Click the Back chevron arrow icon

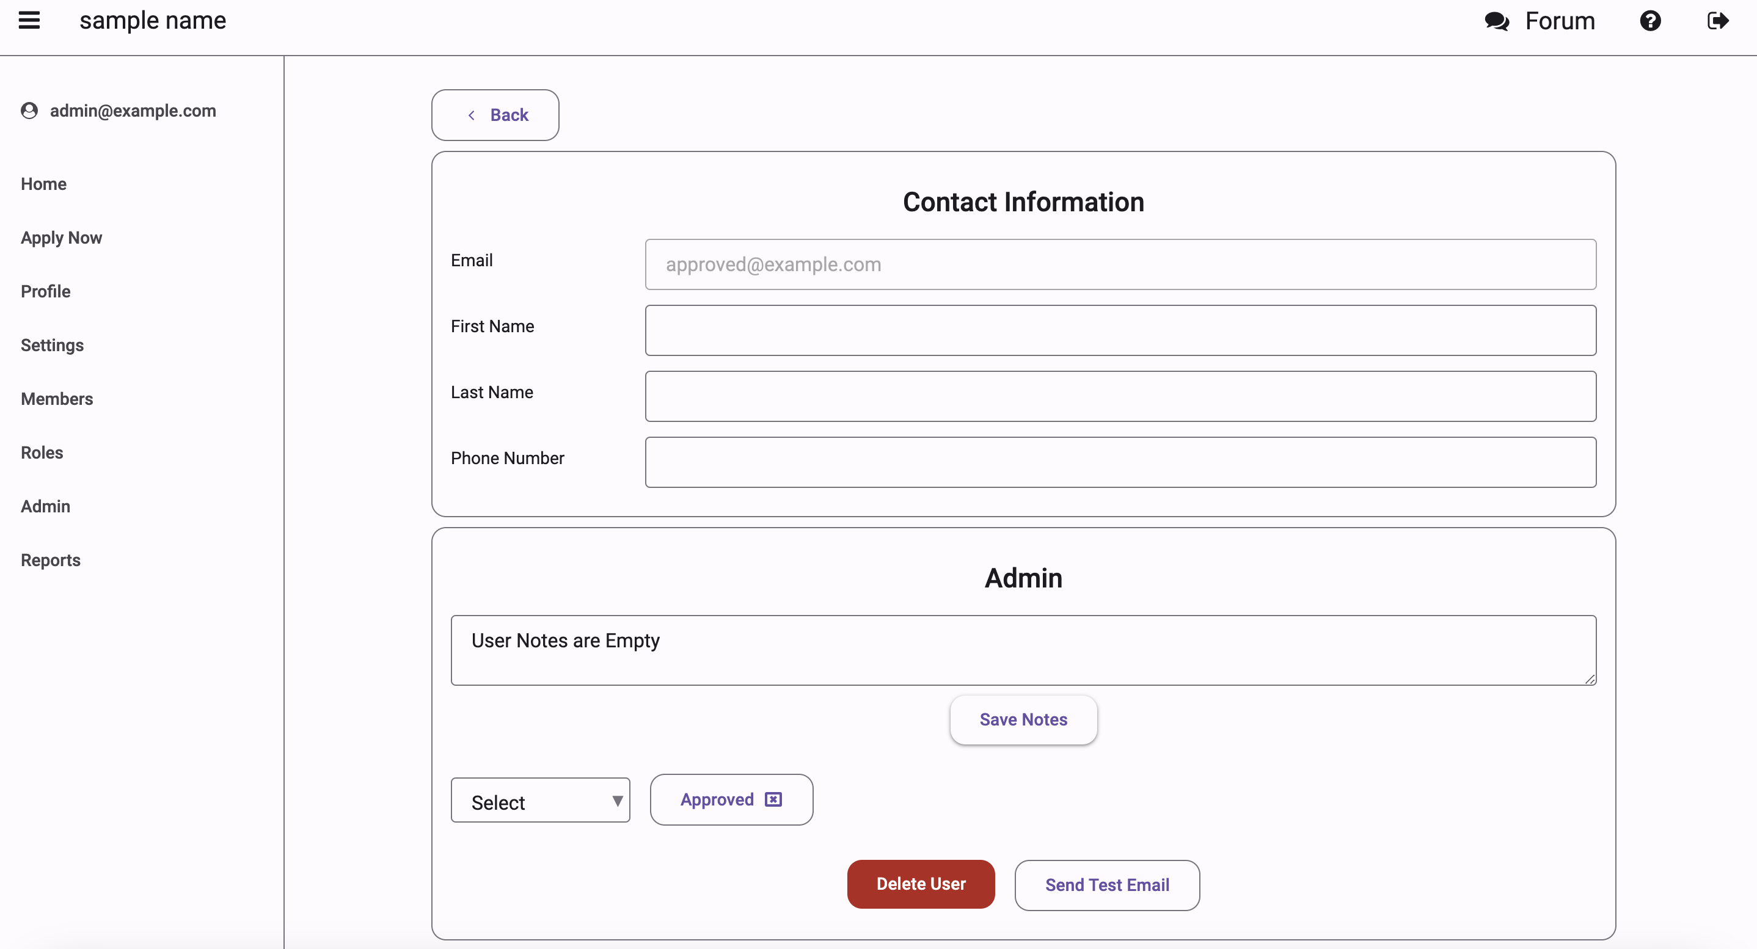click(470, 115)
